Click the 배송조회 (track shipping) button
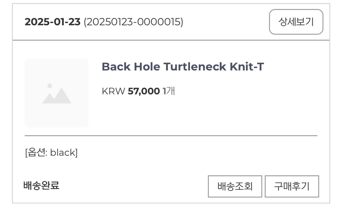This screenshot has height=206, width=343. pyautogui.click(x=235, y=186)
